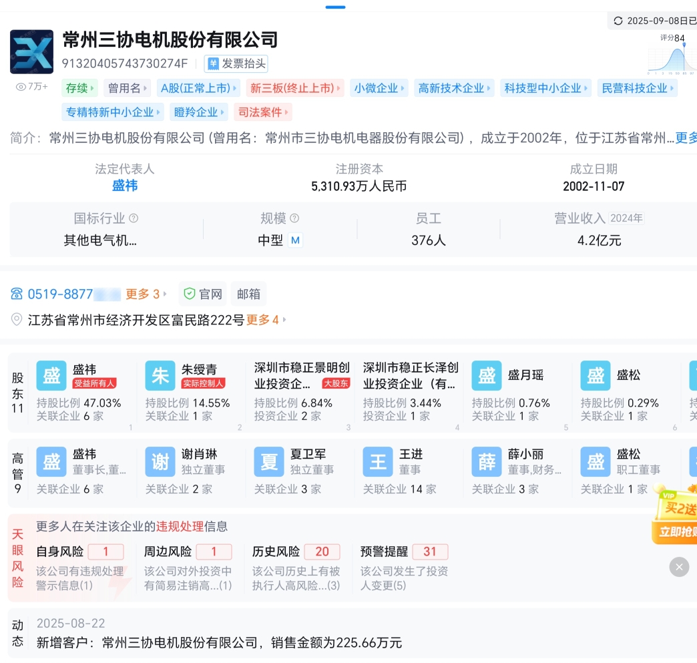Open the 违规处理 highlighted link
Viewport: 697px width, 663px height.
coord(180,527)
